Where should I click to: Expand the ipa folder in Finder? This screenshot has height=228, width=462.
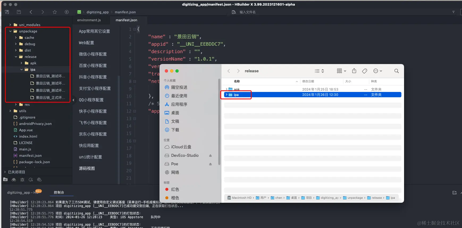pos(226,95)
